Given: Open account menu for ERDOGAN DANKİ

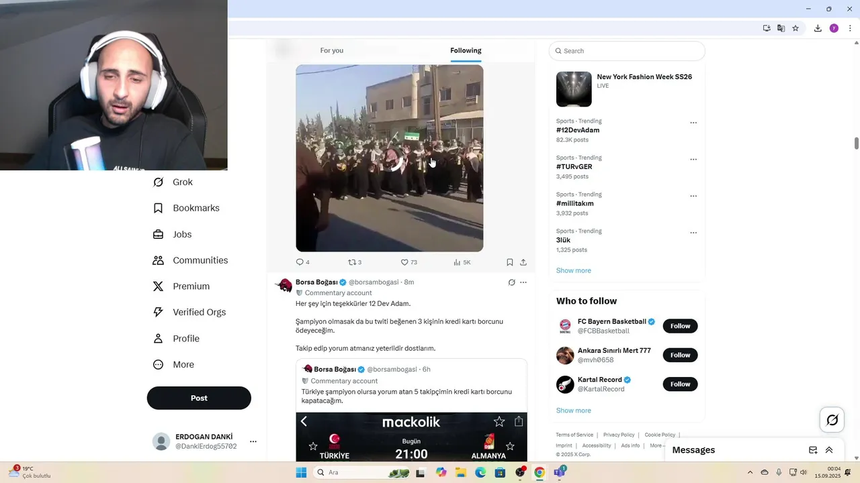Looking at the screenshot, I should pos(204,441).
